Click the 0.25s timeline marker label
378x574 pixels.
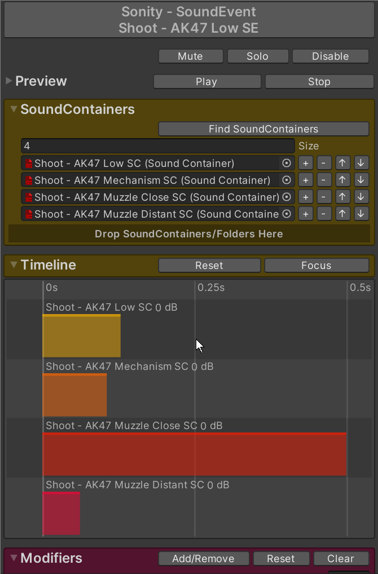(x=211, y=288)
